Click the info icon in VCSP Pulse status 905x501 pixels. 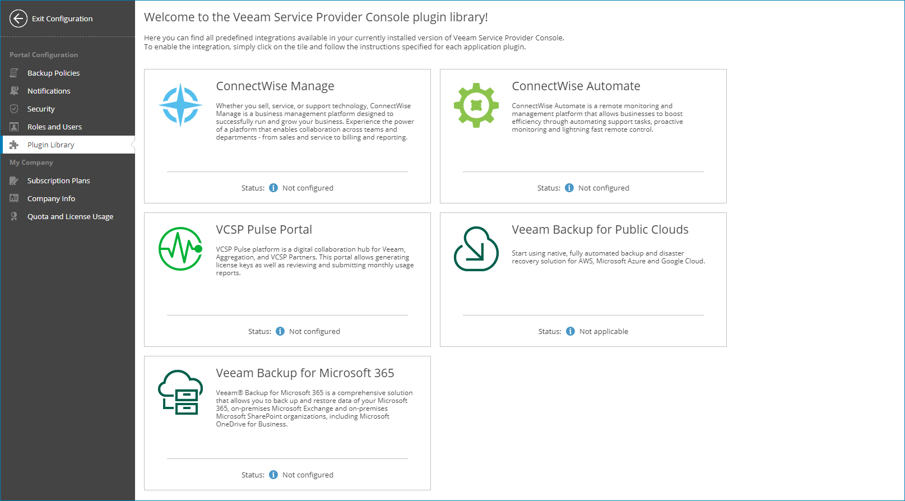[280, 331]
